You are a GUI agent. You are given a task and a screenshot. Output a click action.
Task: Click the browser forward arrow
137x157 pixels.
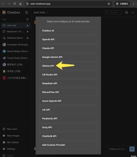[9, 4]
